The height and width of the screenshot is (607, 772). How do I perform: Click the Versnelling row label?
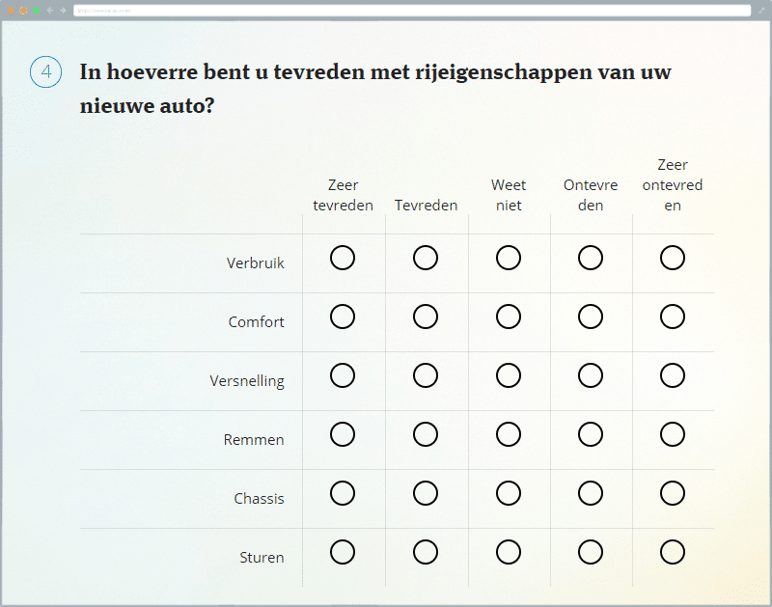(247, 380)
